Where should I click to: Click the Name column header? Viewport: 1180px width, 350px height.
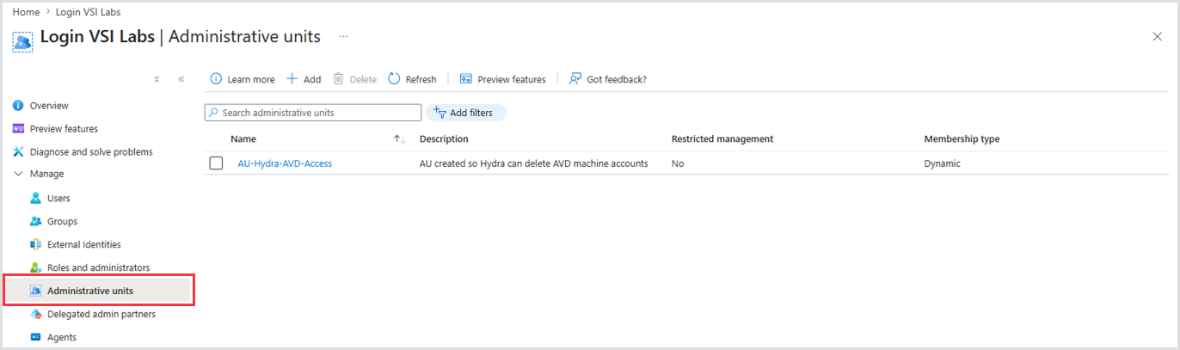pyautogui.click(x=243, y=139)
